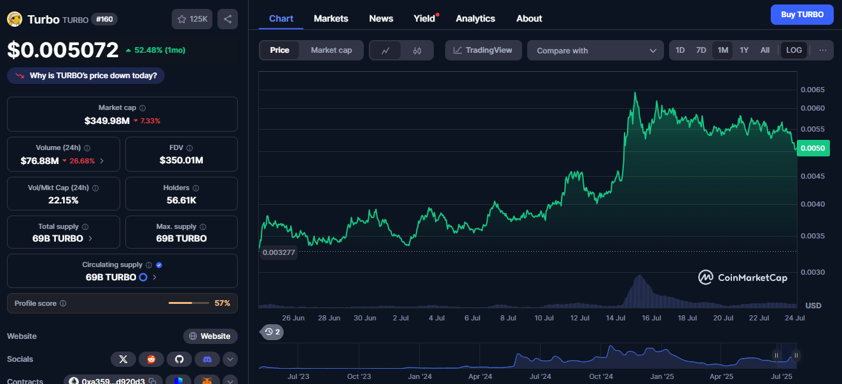Show Volume (24h) info icon
842x384 pixels.
87,147
